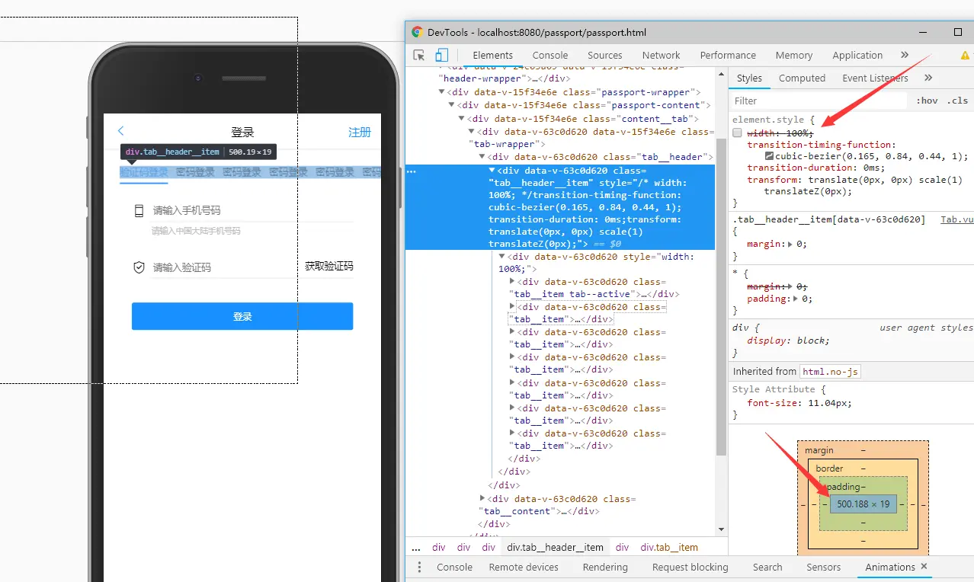Open the Sensors drawer tab
Screen dimensions: 974x582
(824, 567)
